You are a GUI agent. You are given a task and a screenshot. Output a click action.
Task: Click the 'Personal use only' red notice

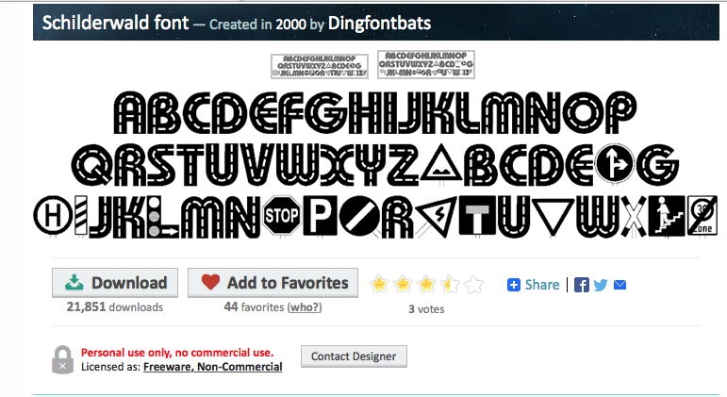point(177,353)
